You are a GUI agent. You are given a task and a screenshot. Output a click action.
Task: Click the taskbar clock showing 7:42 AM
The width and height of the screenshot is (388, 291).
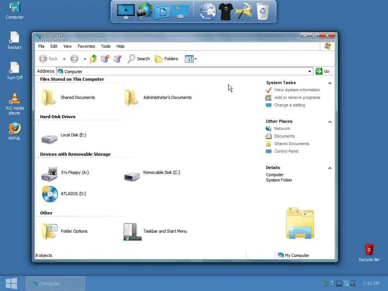pyautogui.click(x=371, y=283)
